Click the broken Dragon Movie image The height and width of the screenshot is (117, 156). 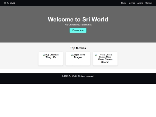[78, 55]
